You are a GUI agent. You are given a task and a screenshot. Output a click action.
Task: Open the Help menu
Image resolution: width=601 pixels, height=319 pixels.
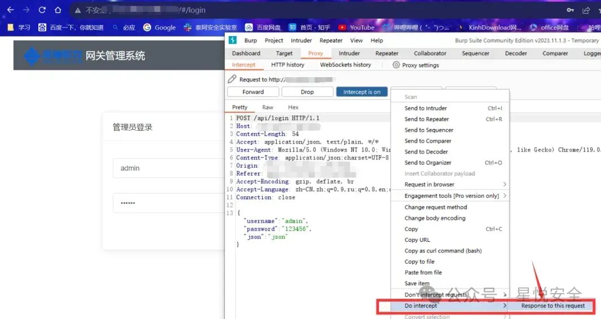(377, 40)
